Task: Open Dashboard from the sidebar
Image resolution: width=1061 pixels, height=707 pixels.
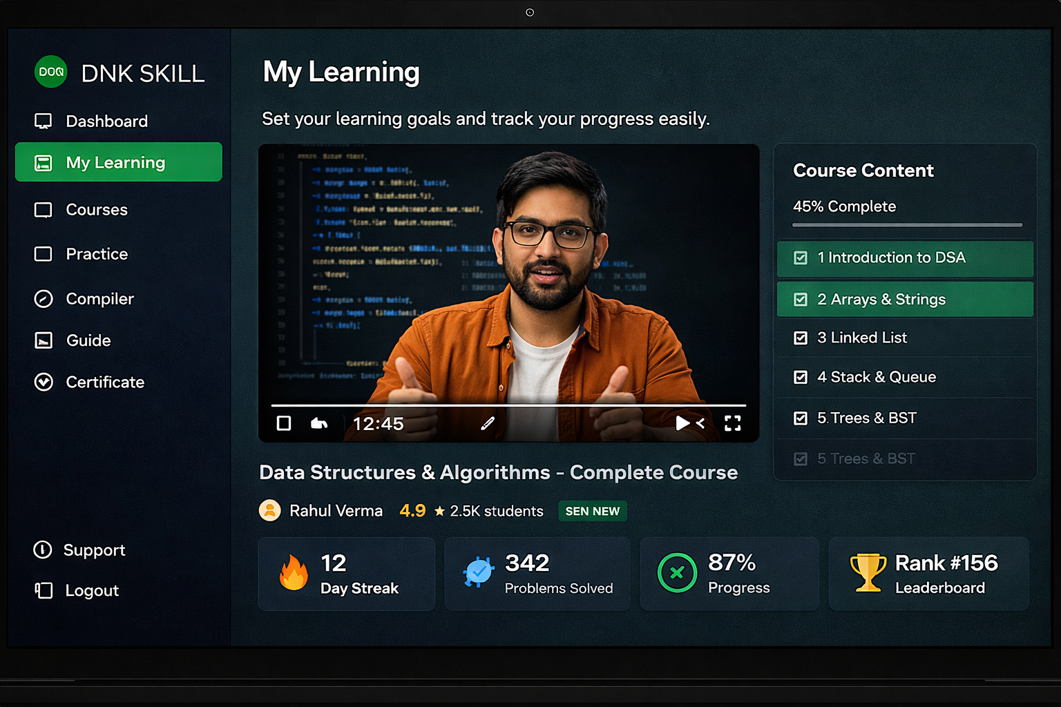Action: [x=106, y=122]
